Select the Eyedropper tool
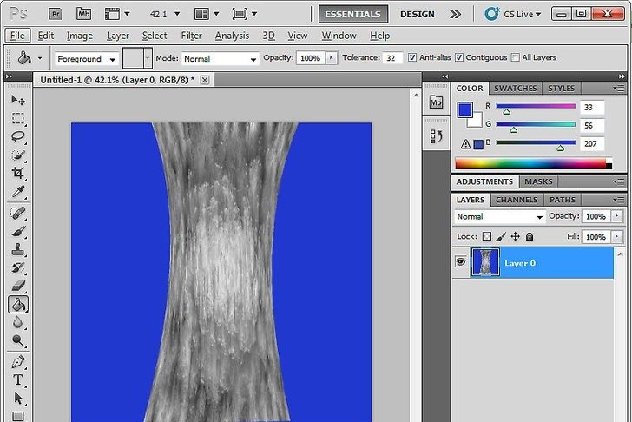The width and height of the screenshot is (632, 422). pos(18,192)
